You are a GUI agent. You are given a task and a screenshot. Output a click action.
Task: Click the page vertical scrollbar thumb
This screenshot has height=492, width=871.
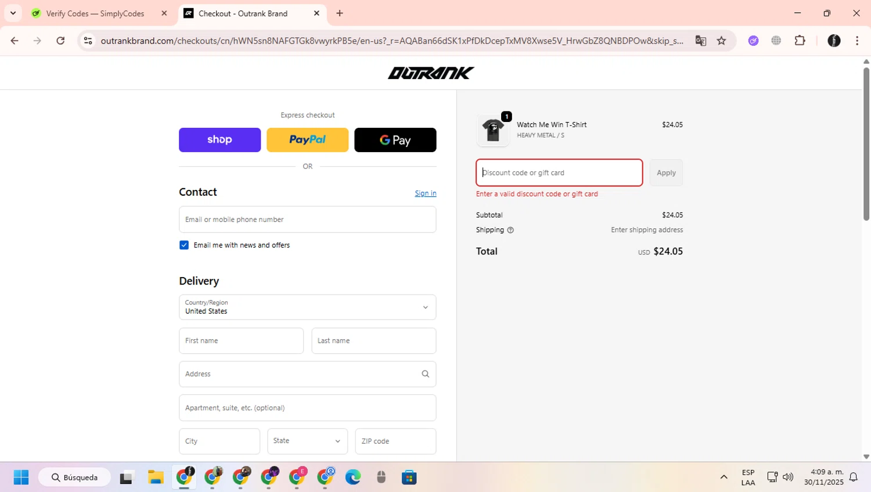coord(866,143)
